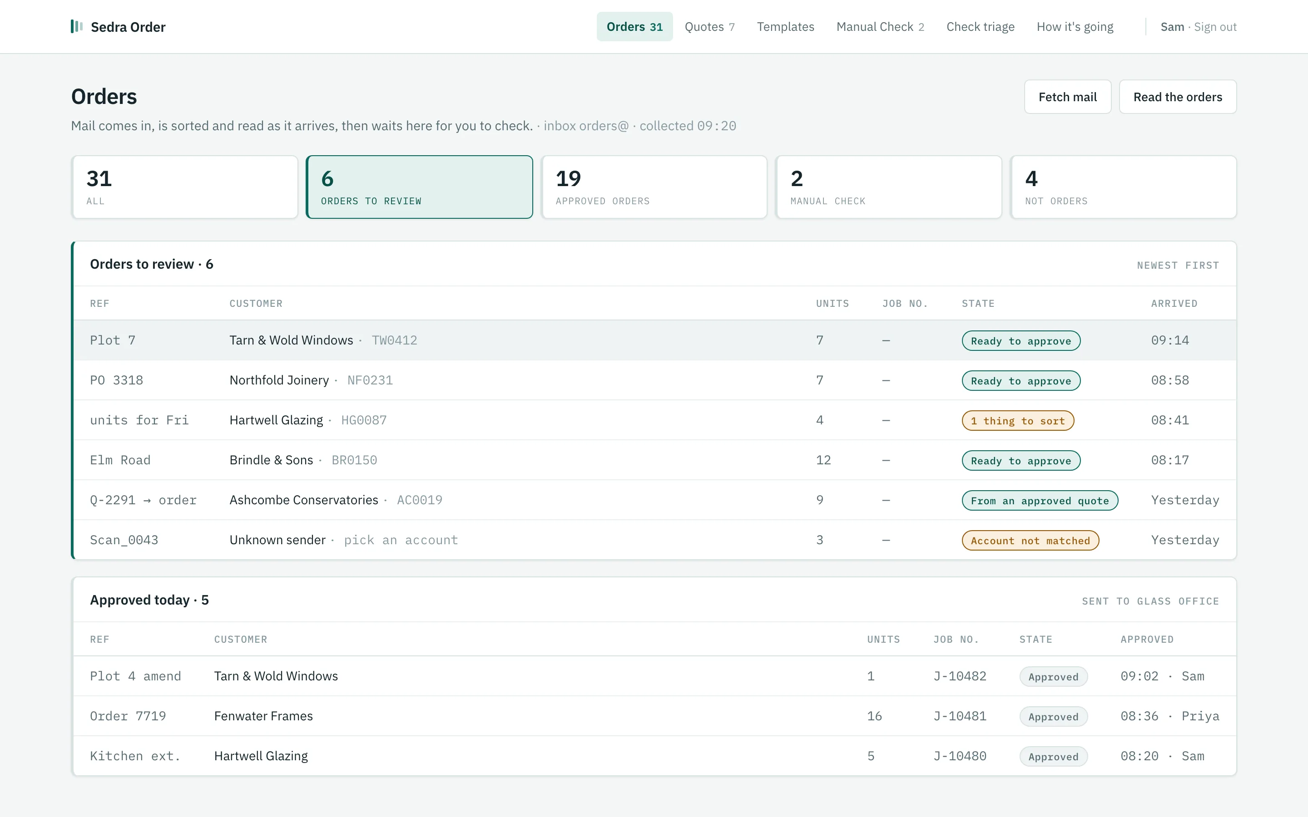
Task: Click From an approved quote badge
Action: pos(1040,501)
